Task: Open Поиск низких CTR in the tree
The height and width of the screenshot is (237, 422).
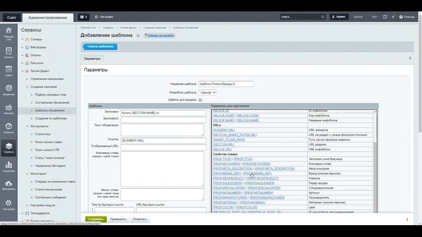Action: pyautogui.click(x=47, y=150)
